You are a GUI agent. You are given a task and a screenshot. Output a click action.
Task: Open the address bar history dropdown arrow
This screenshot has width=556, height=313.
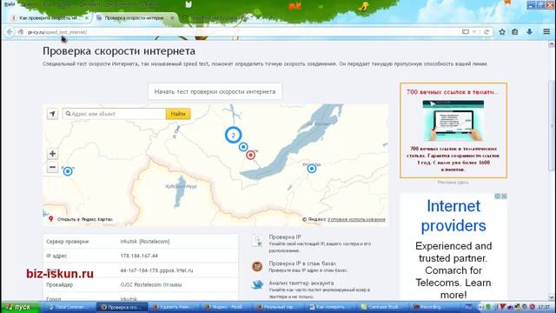(474, 32)
